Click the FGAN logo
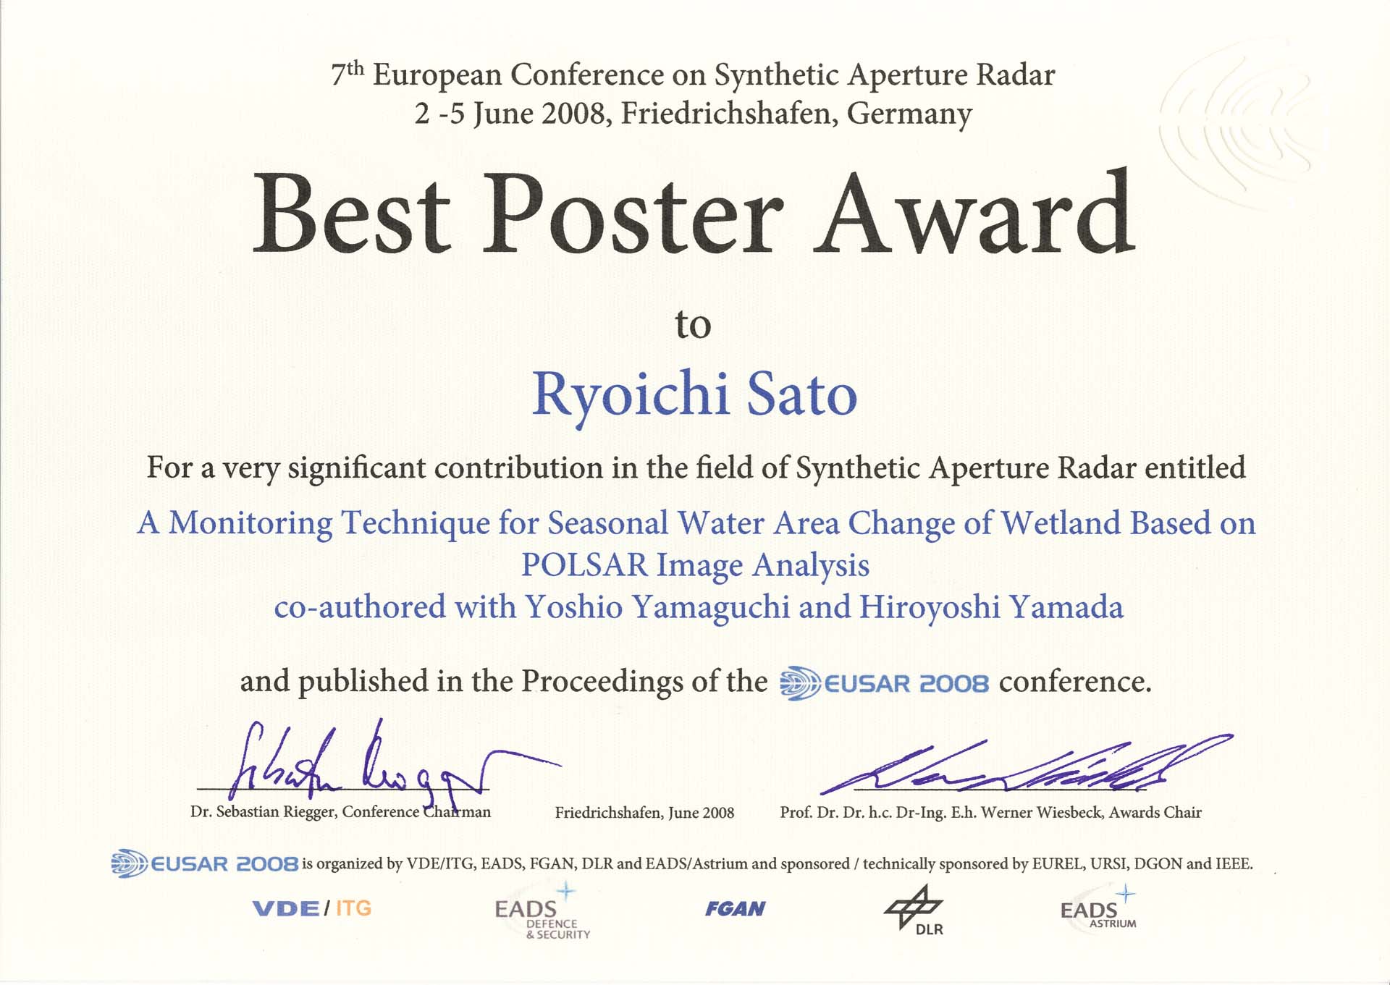The height and width of the screenshot is (985, 1390). tap(735, 909)
